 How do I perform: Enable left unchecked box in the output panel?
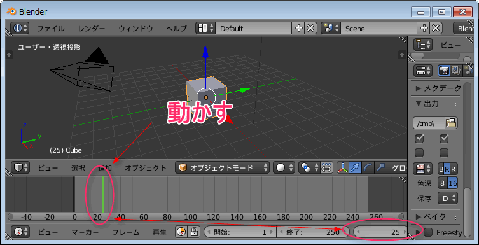419,153
